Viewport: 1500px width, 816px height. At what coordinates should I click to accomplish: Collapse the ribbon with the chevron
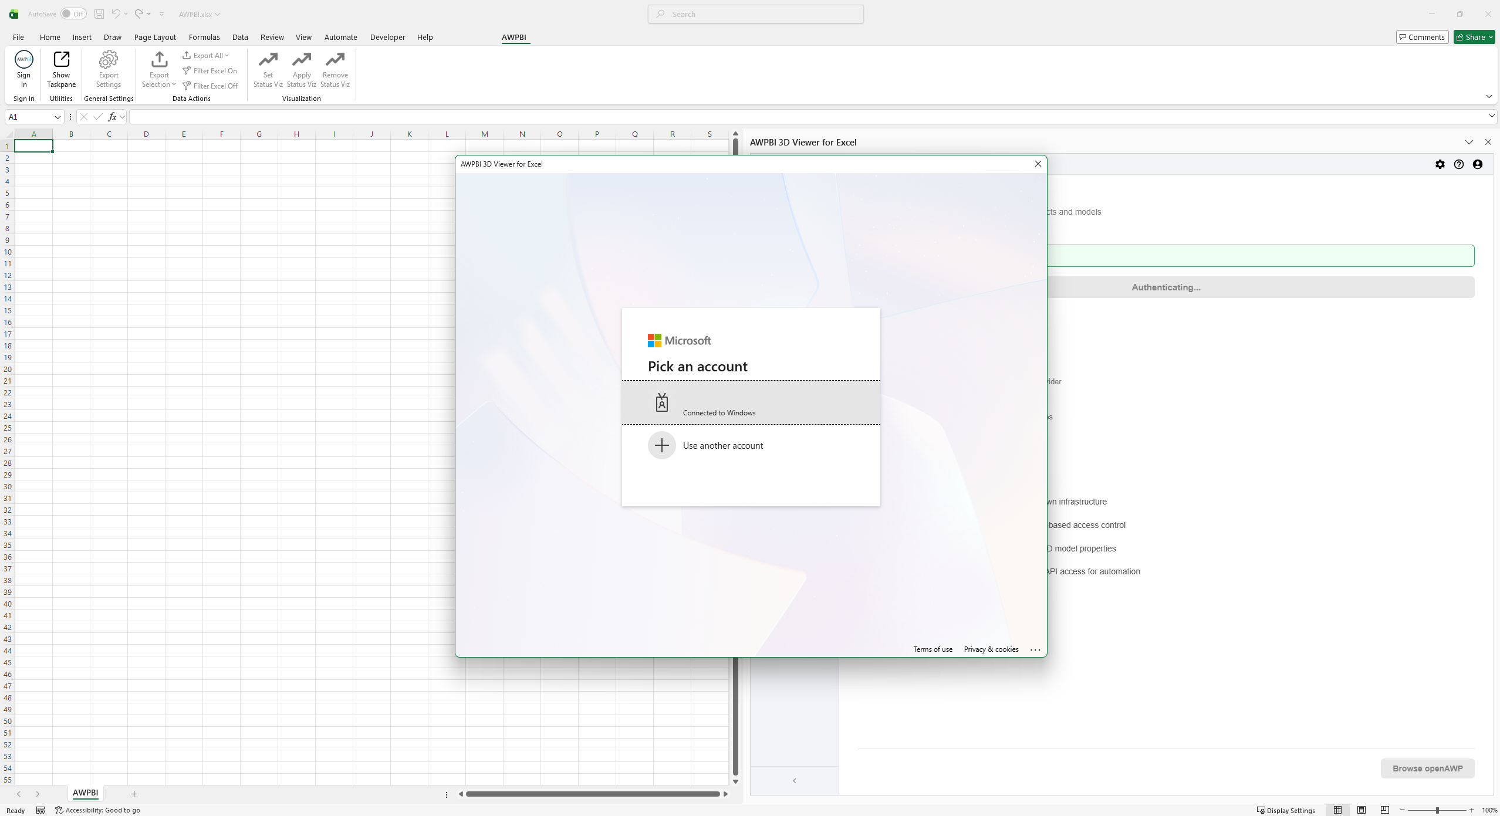click(x=1489, y=96)
